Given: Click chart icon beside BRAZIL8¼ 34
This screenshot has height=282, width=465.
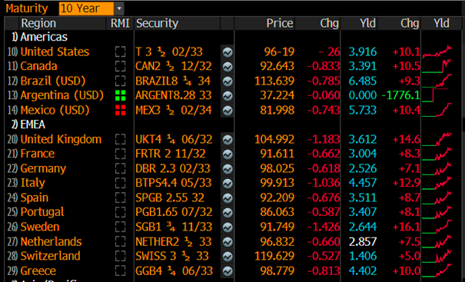Looking at the screenshot, I should [228, 81].
